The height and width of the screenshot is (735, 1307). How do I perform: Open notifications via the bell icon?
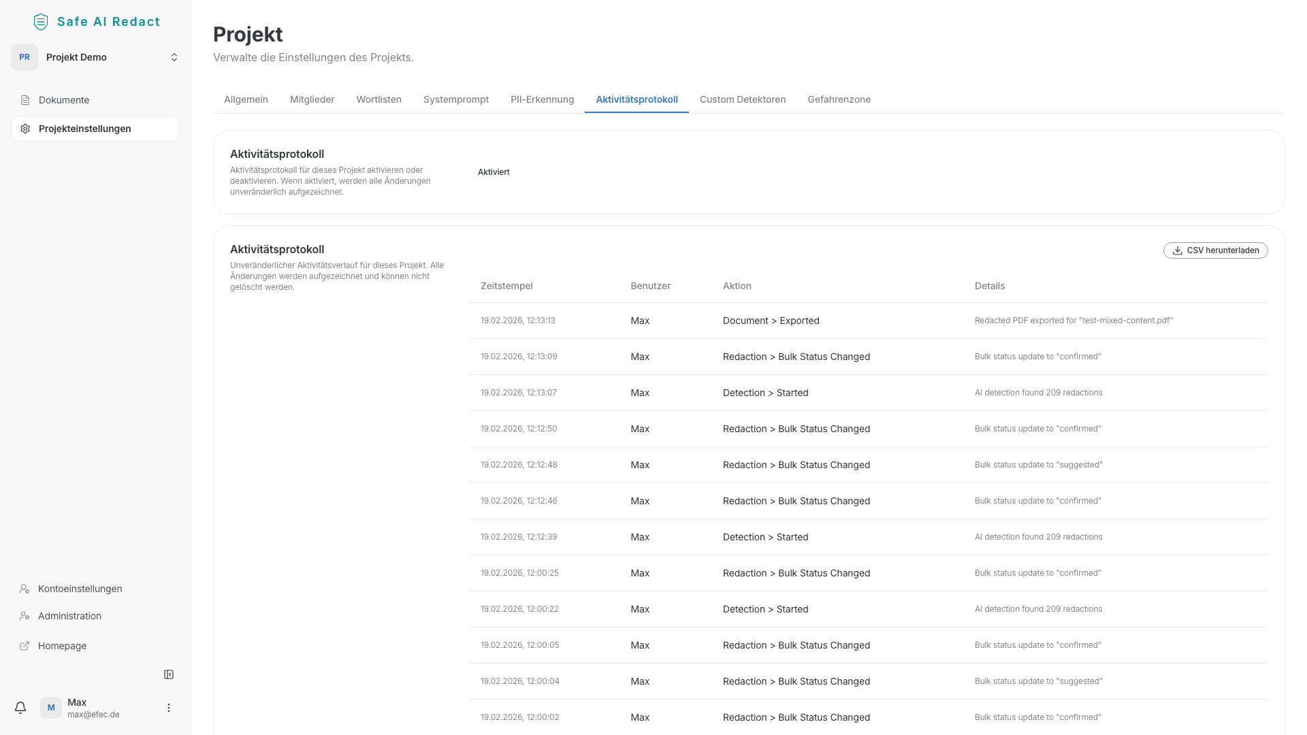[x=20, y=708]
